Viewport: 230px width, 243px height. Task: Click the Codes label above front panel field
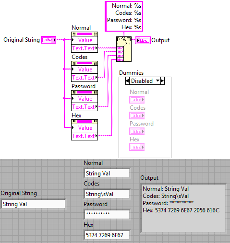point(91,184)
